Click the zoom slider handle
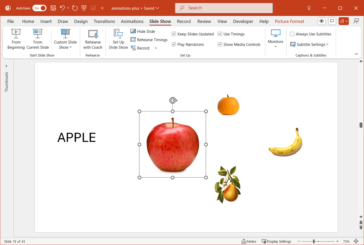Viewport: 364px width, 245px height. [x=314, y=241]
